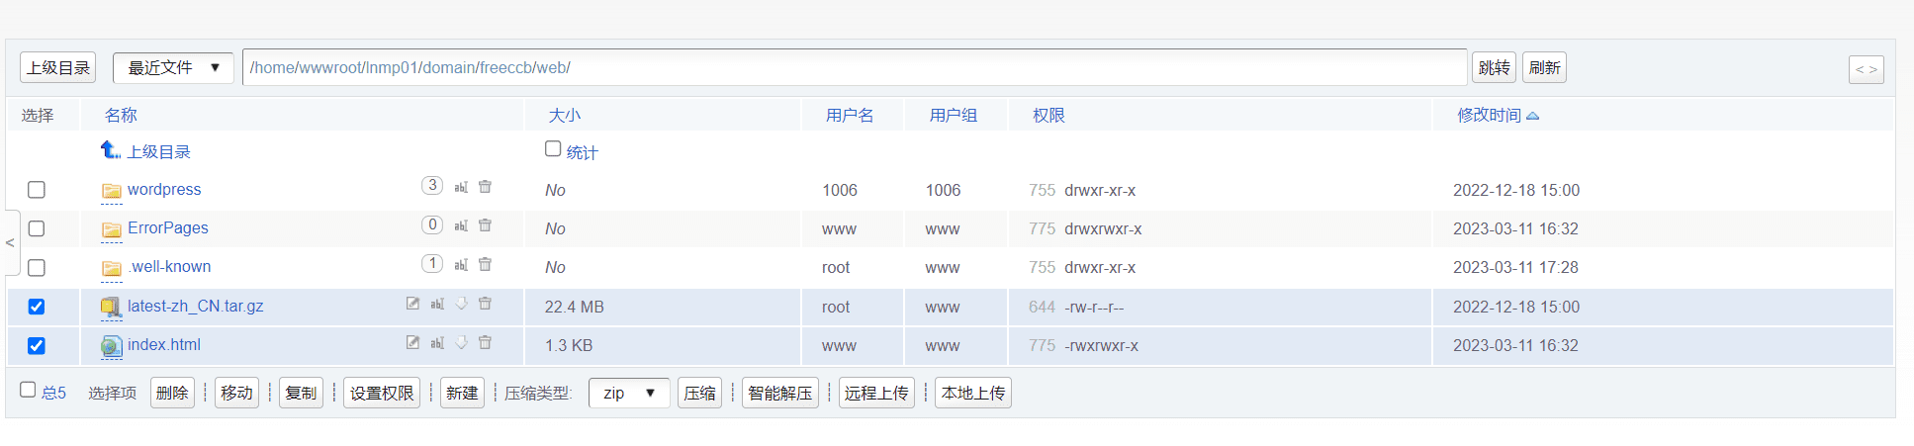The height and width of the screenshot is (446, 1914).
Task: Toggle select-all checkbox beside 总5
Action: point(28,390)
